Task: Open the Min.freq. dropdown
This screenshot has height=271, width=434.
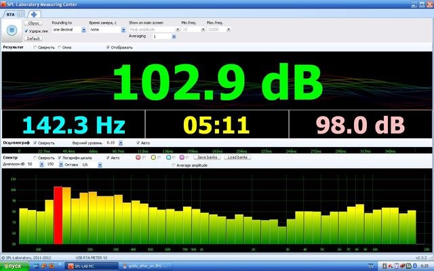Action: (203, 30)
